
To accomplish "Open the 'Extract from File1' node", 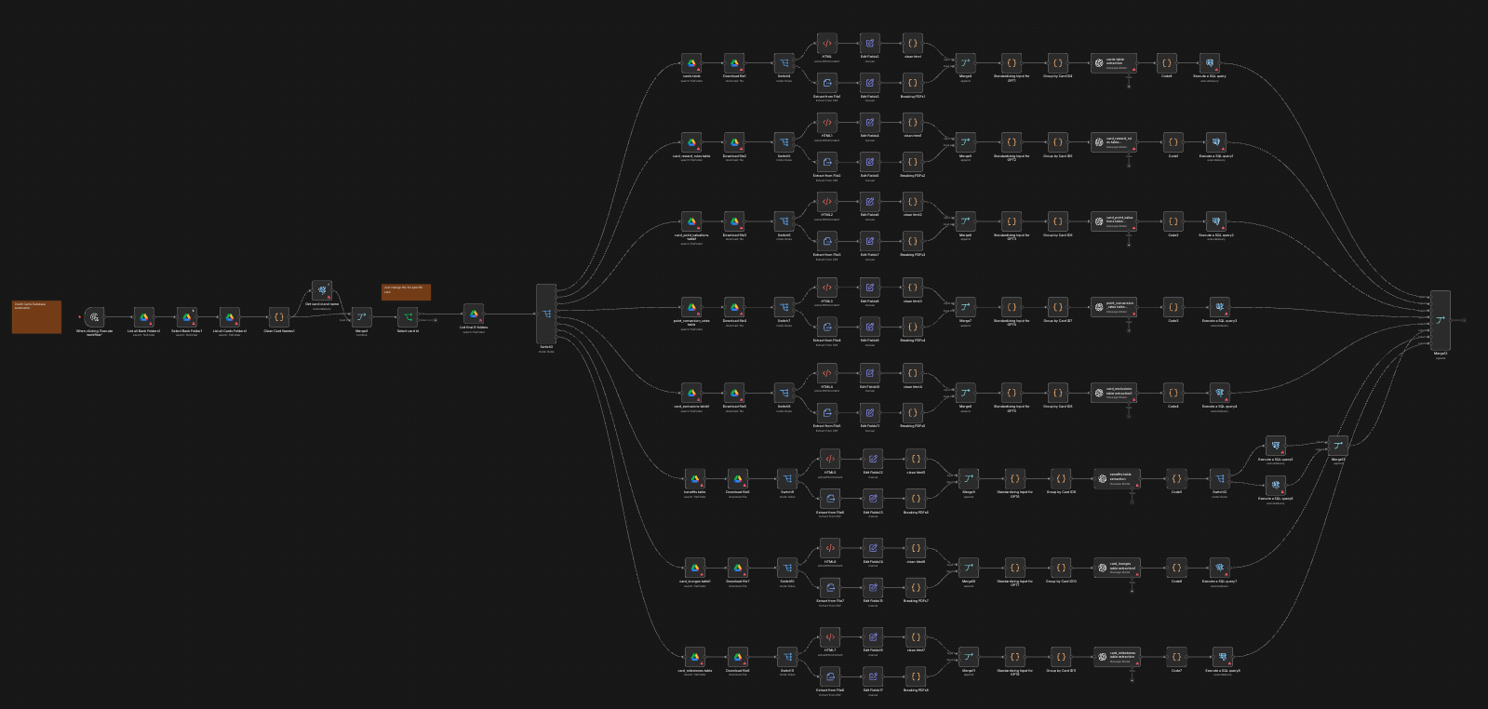I will coord(826,83).
